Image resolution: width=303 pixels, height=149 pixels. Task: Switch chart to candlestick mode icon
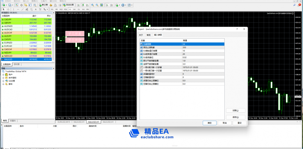(83, 5)
